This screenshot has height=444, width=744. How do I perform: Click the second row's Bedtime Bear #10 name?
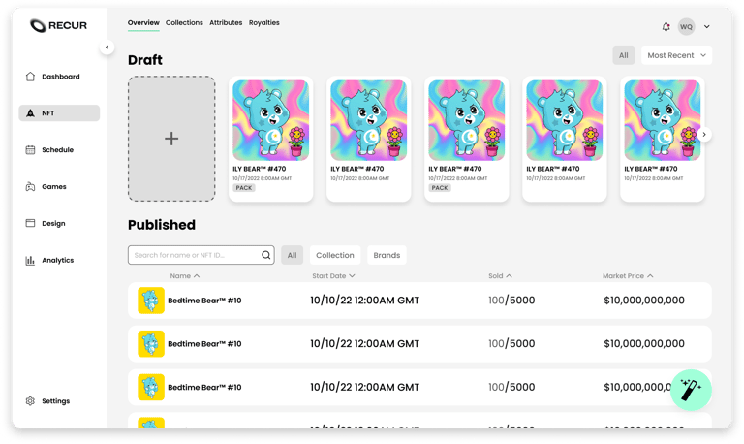click(204, 344)
